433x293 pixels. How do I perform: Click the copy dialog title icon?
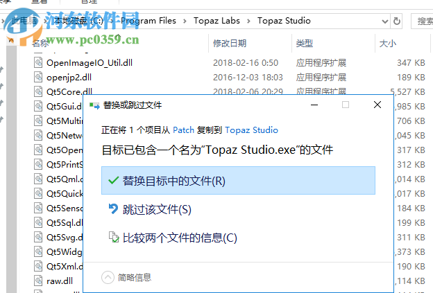(94, 105)
